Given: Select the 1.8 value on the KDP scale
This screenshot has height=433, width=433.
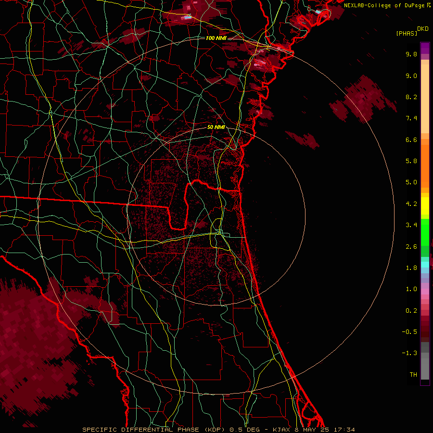Looking at the screenshot, I should click(411, 268).
